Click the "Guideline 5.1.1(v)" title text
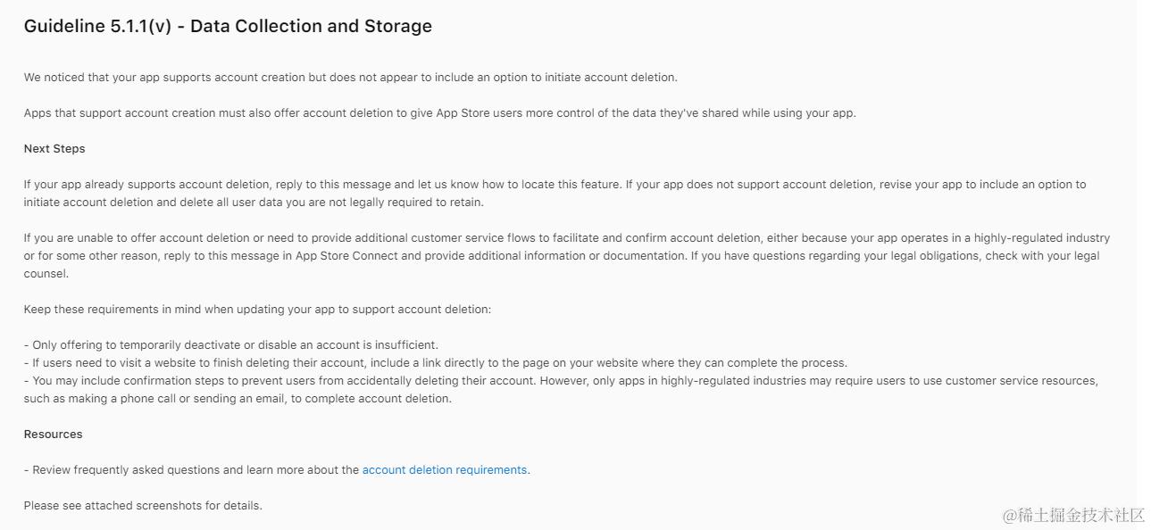Screen dimensions: 1151x530 point(97,27)
